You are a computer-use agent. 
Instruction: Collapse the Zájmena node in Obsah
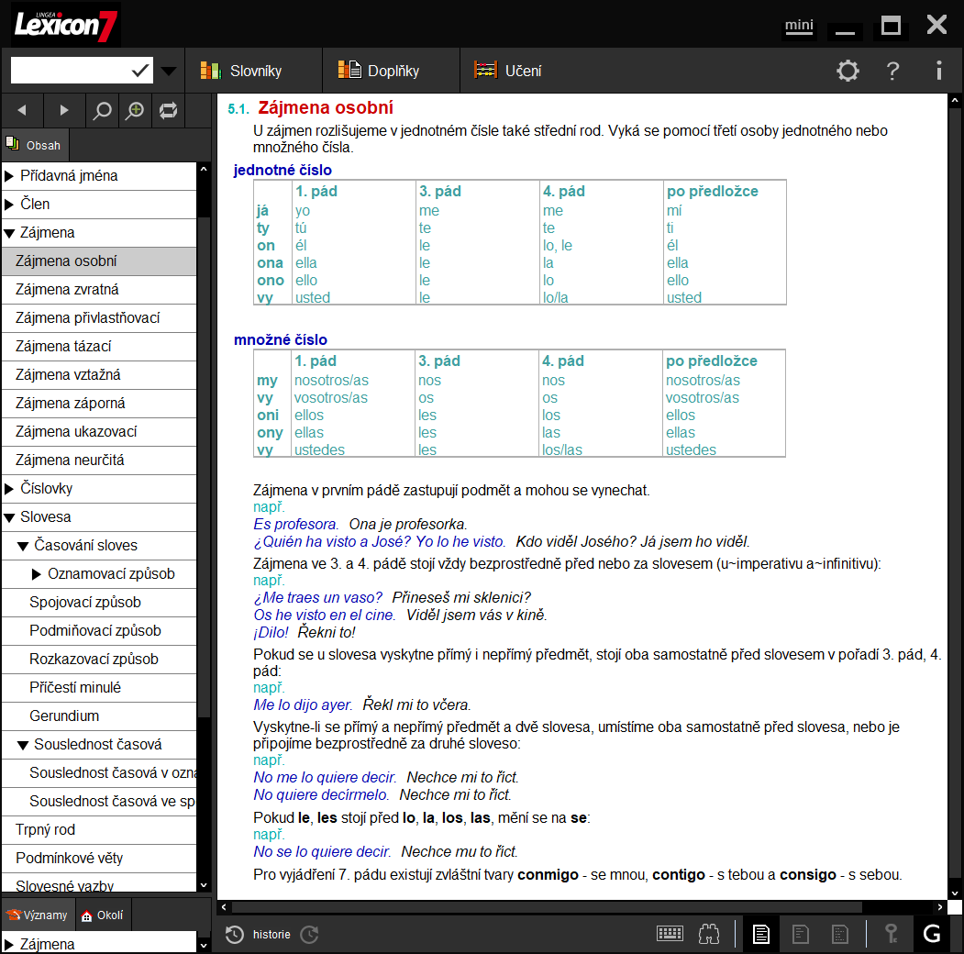[9, 233]
